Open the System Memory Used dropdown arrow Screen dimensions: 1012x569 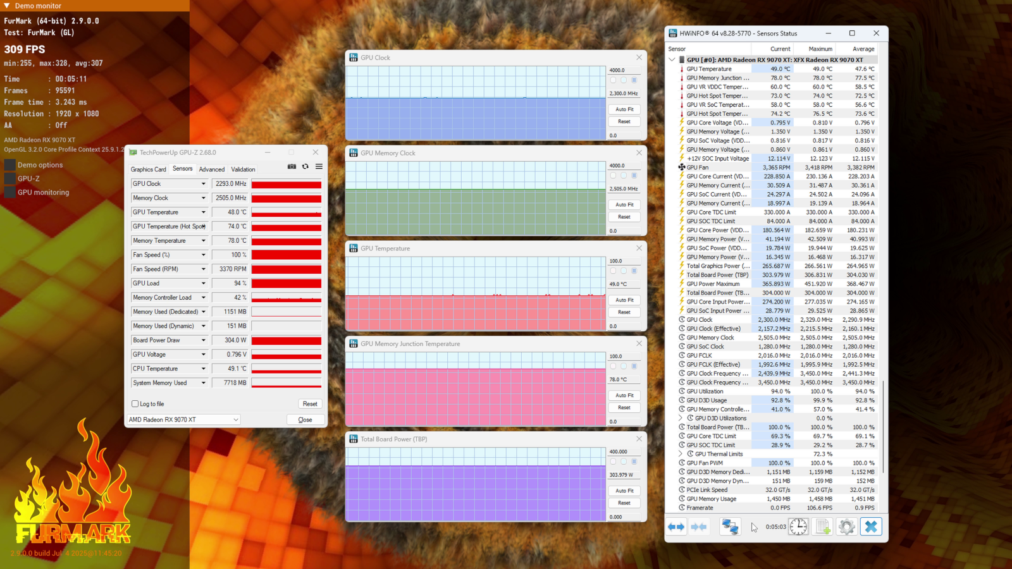coord(203,383)
